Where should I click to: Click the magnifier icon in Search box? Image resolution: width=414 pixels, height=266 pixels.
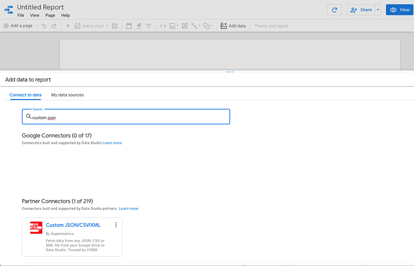[x=29, y=116]
